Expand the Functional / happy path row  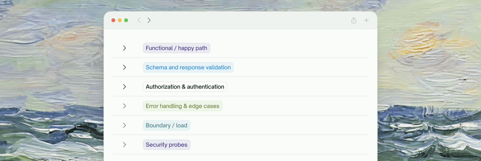tap(124, 48)
